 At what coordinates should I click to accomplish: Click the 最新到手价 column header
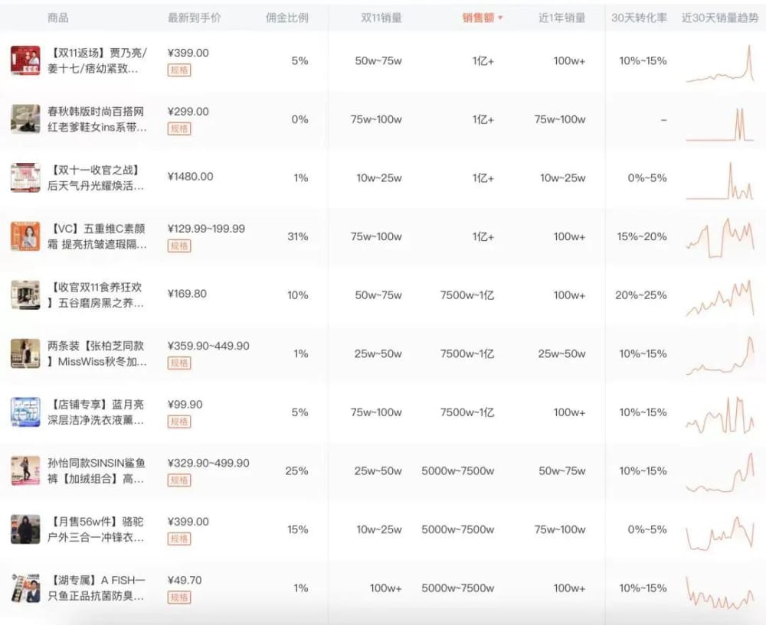tap(194, 18)
